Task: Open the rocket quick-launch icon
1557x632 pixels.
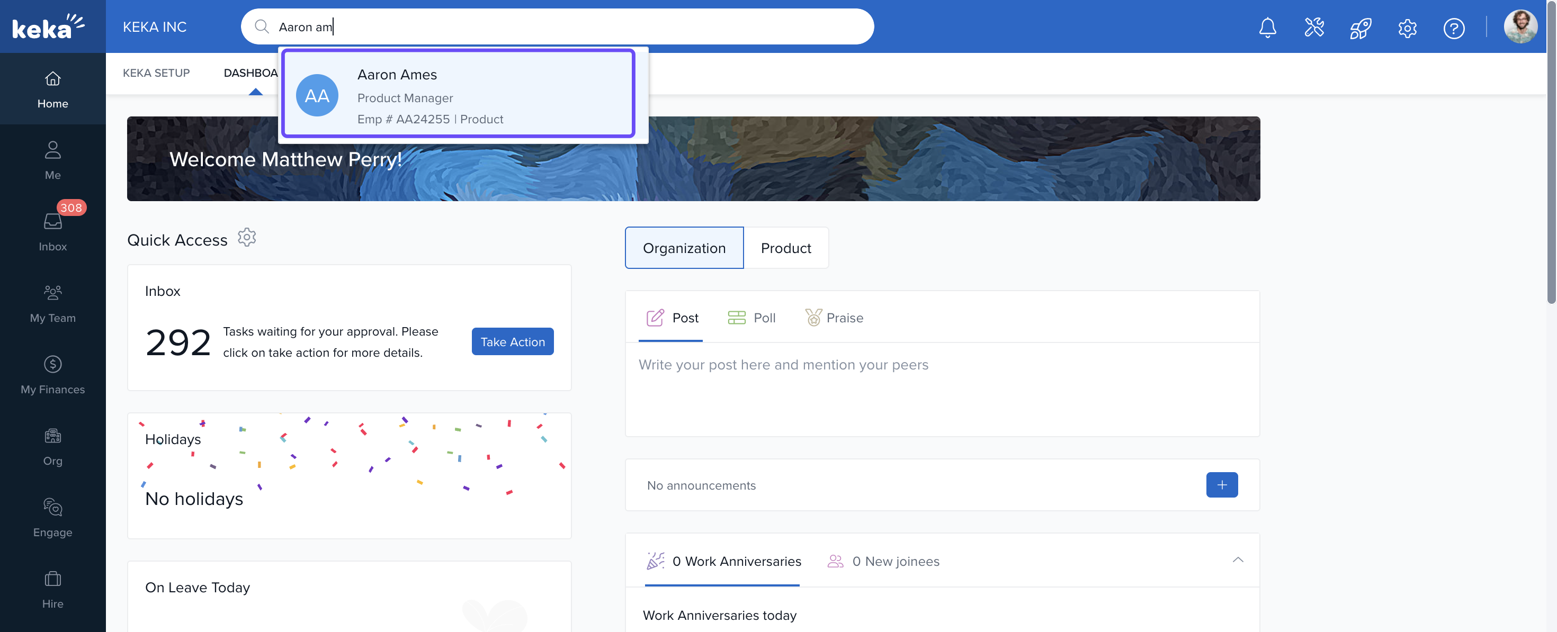Action: tap(1360, 28)
